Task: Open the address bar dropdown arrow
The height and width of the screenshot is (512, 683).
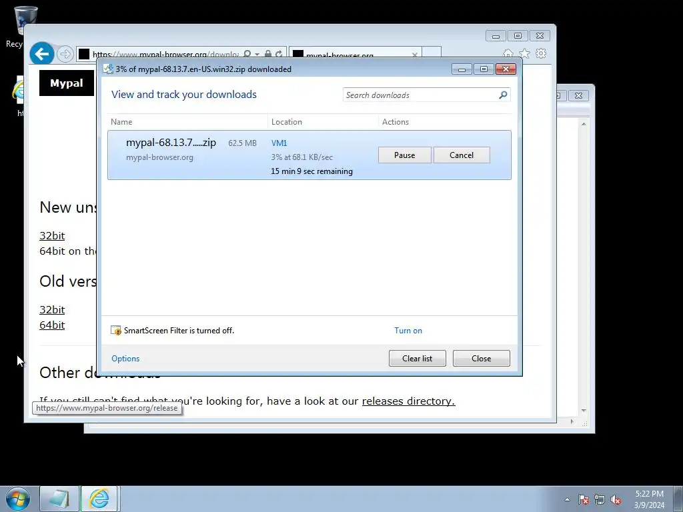Action: tap(257, 55)
